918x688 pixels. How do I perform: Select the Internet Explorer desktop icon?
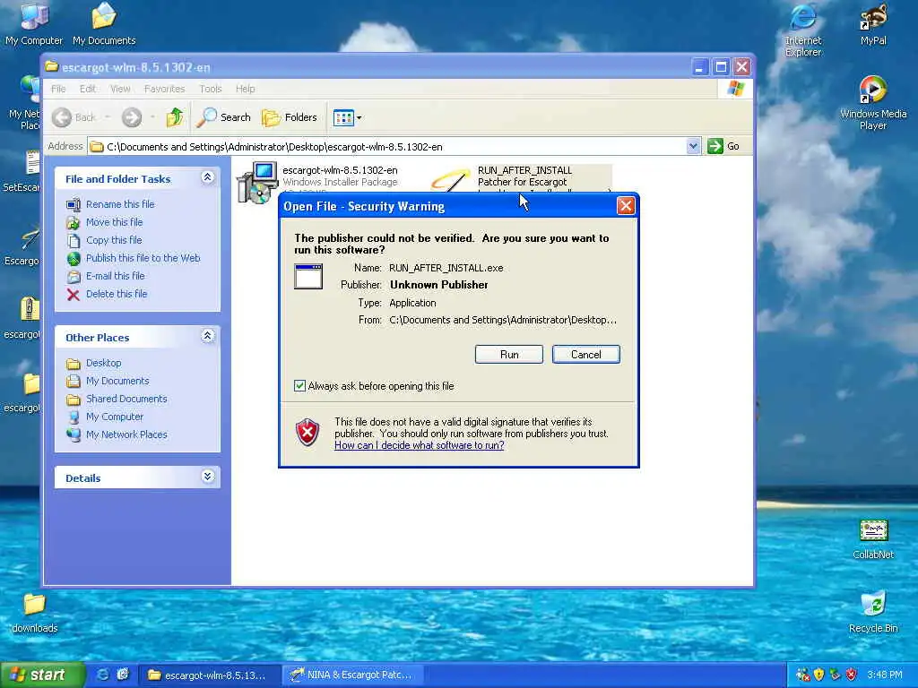(803, 30)
